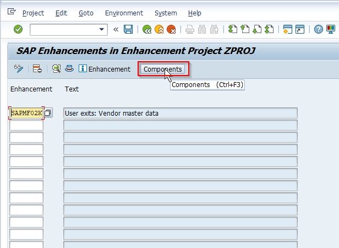
Task: Click the Find binoculars icon
Action: click(202, 29)
